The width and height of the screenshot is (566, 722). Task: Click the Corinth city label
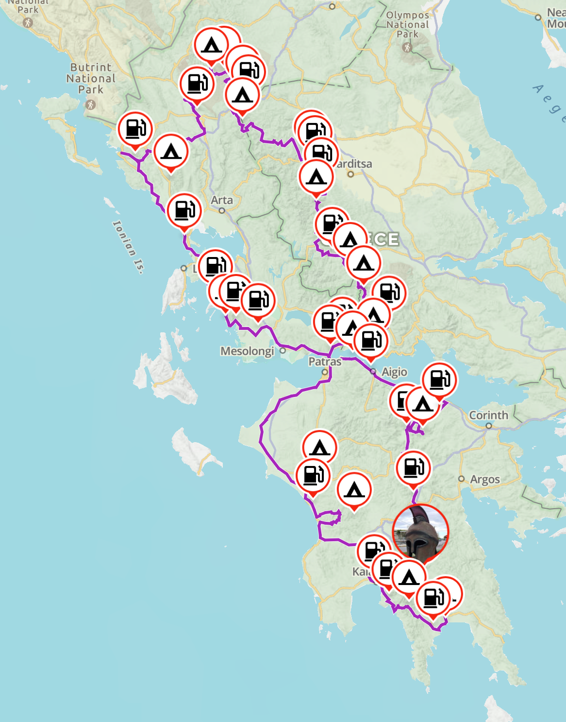(488, 415)
